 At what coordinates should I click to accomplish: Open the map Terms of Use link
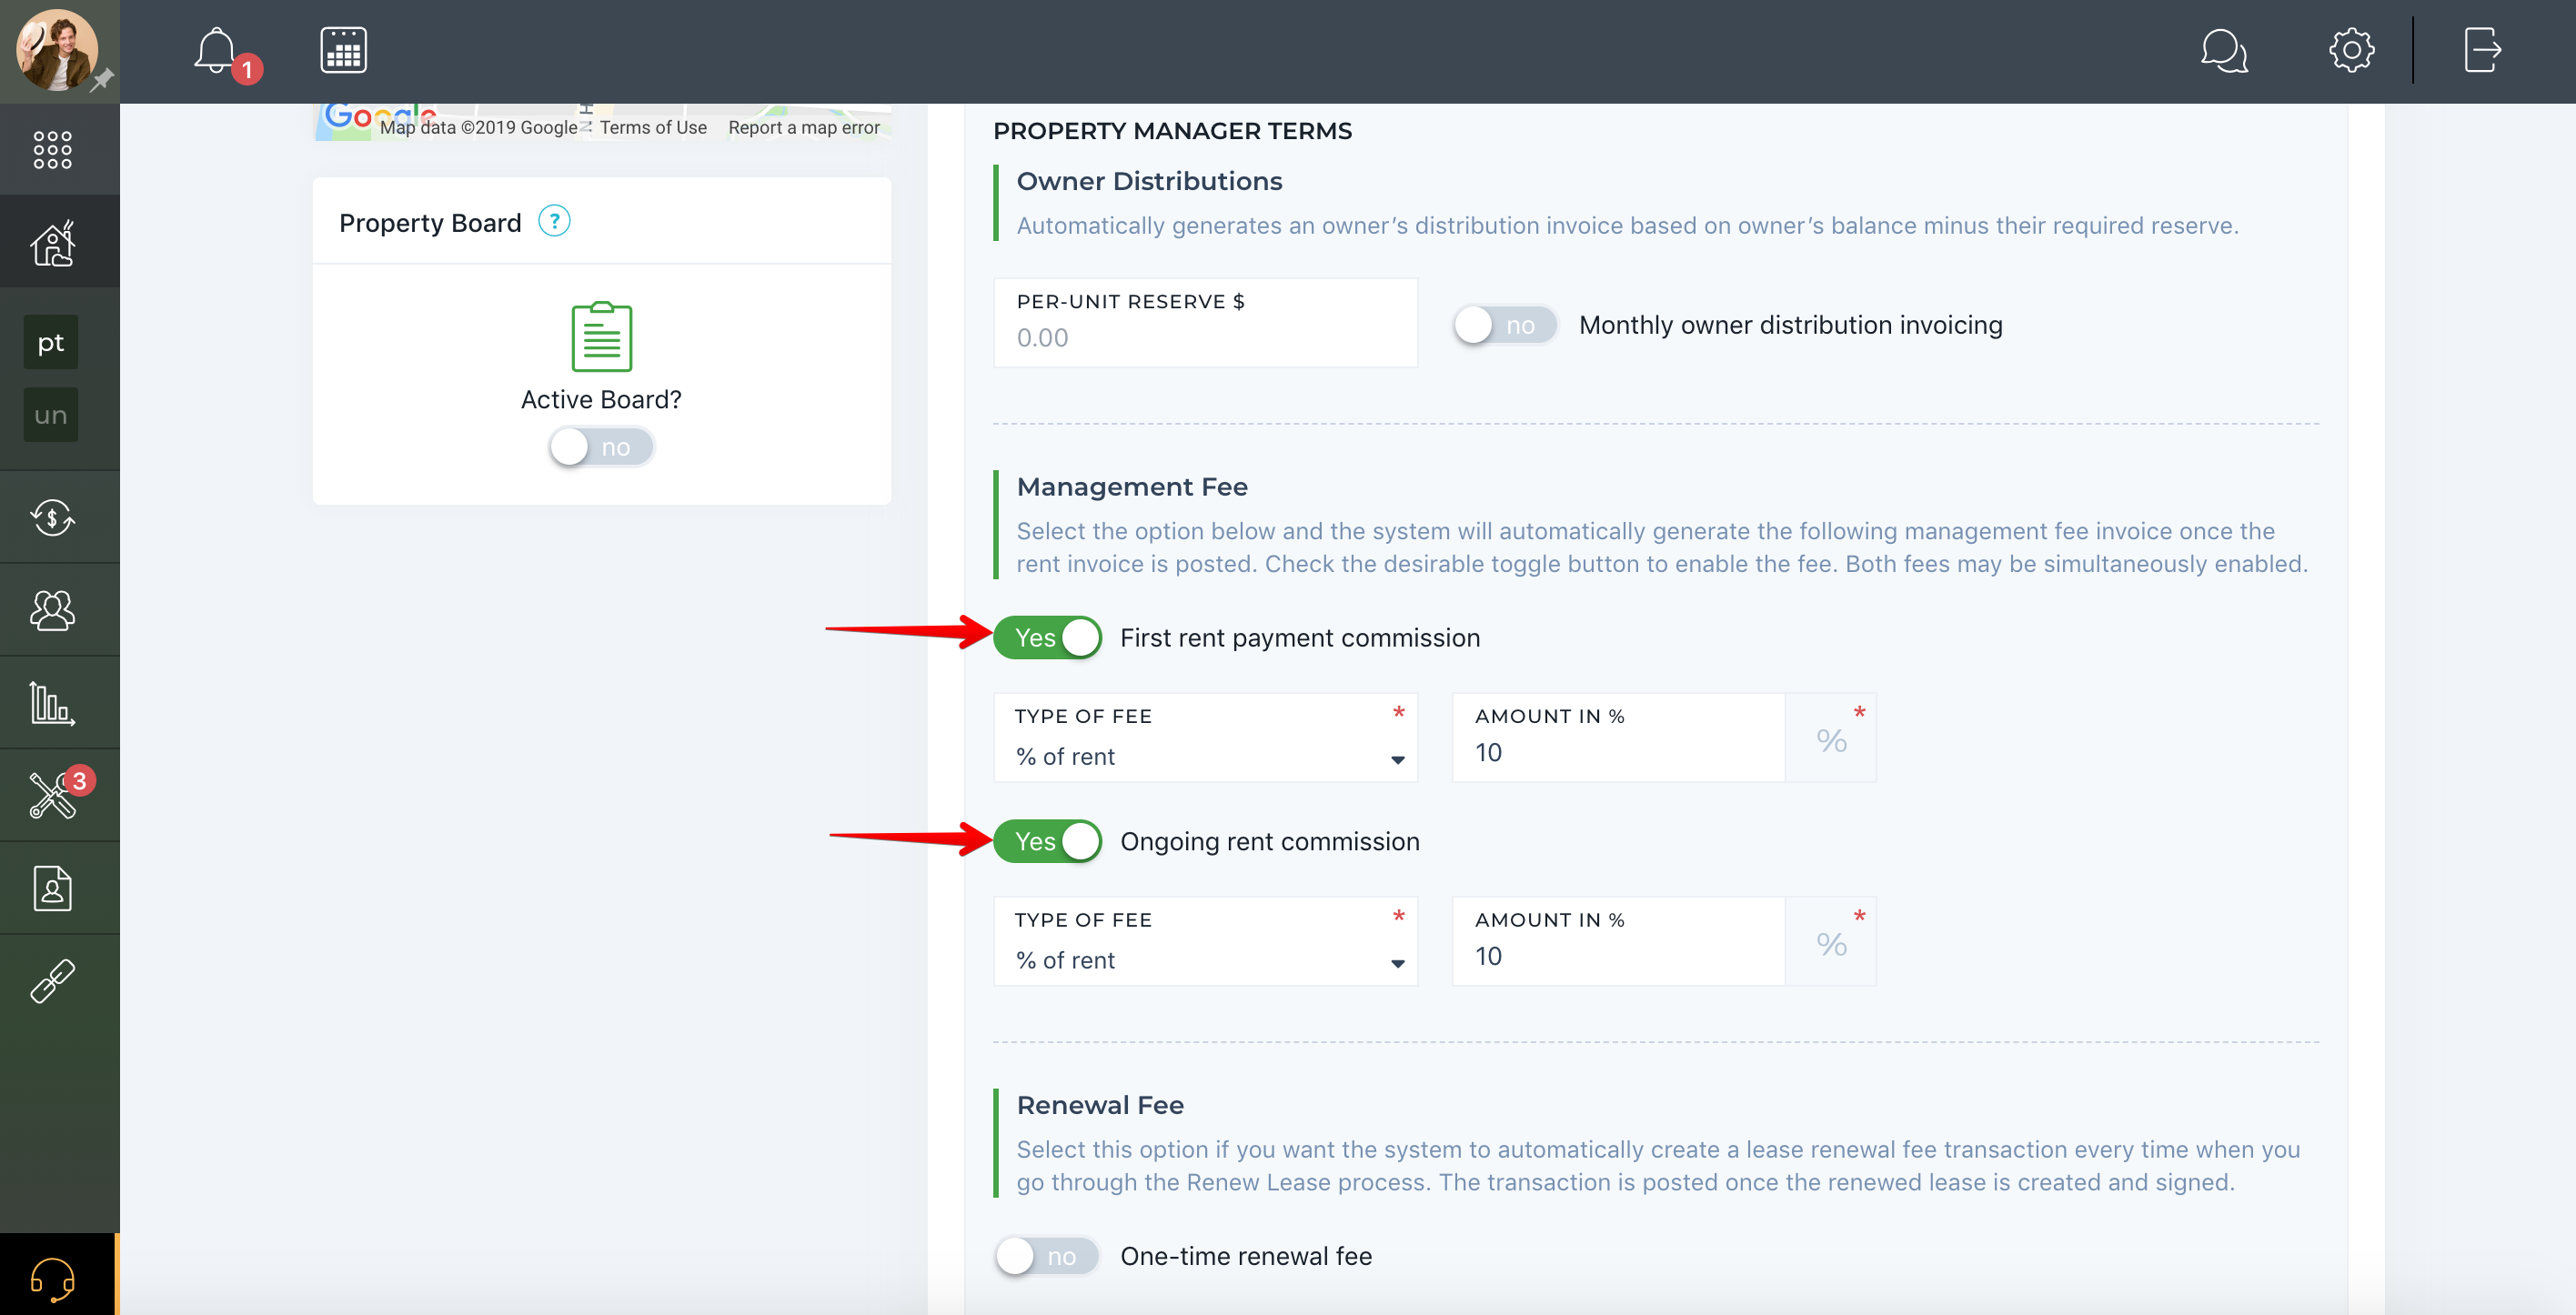(x=653, y=128)
